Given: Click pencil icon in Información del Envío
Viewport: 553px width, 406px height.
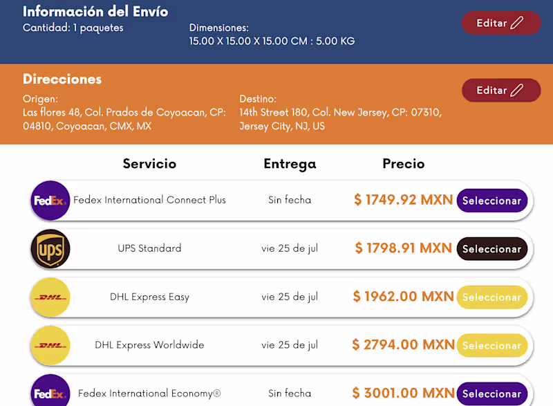Looking at the screenshot, I should tap(516, 23).
